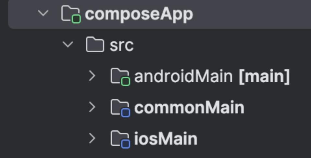Click the plain src folder icon
The image size is (311, 158).
coord(95,45)
